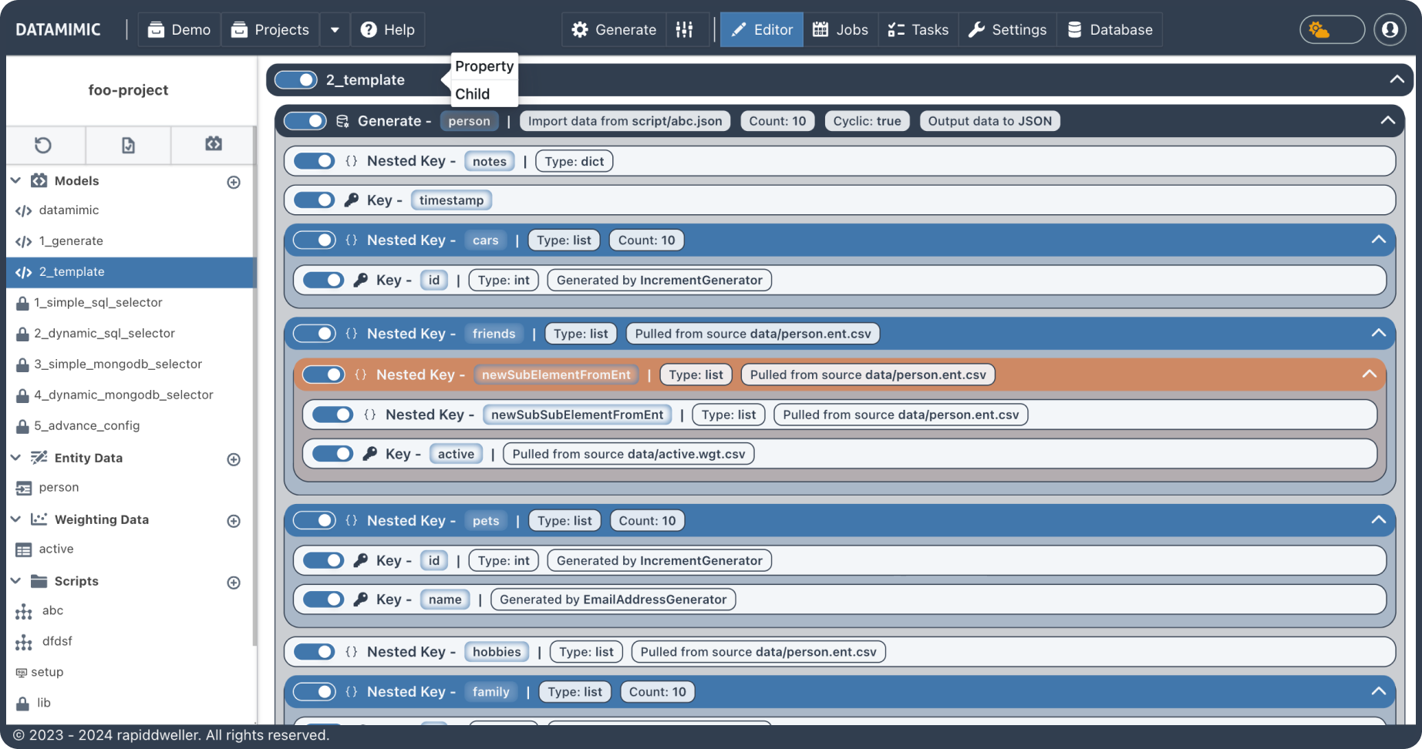
Task: Open the generate options sliders icon
Action: 684,30
